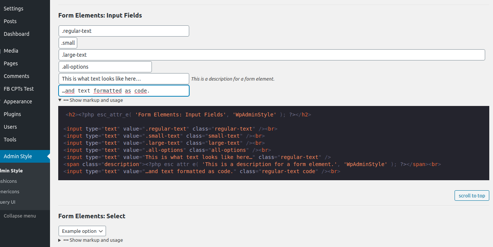The image size is (493, 247).
Task: Click the all-options input code line
Action: 167,150
